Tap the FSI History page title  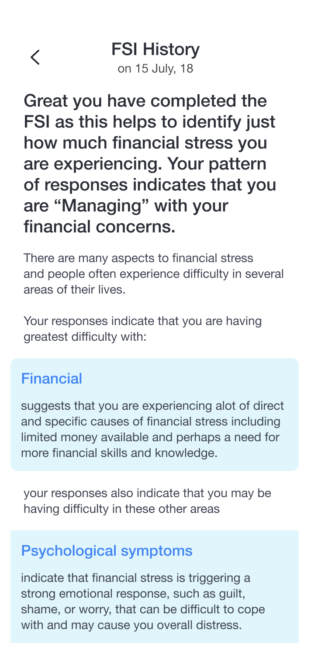(x=155, y=49)
